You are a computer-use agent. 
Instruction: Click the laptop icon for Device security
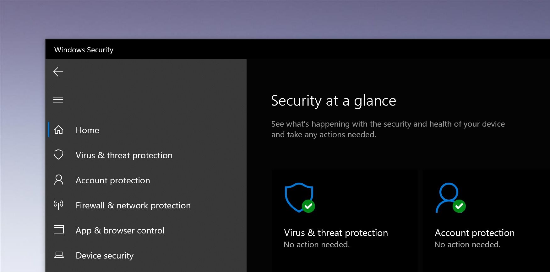point(58,255)
